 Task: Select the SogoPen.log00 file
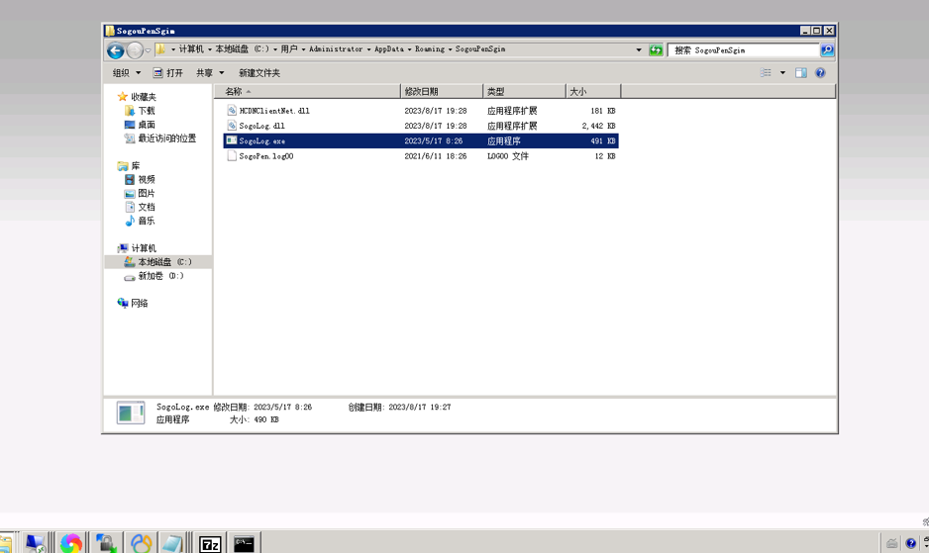[266, 156]
